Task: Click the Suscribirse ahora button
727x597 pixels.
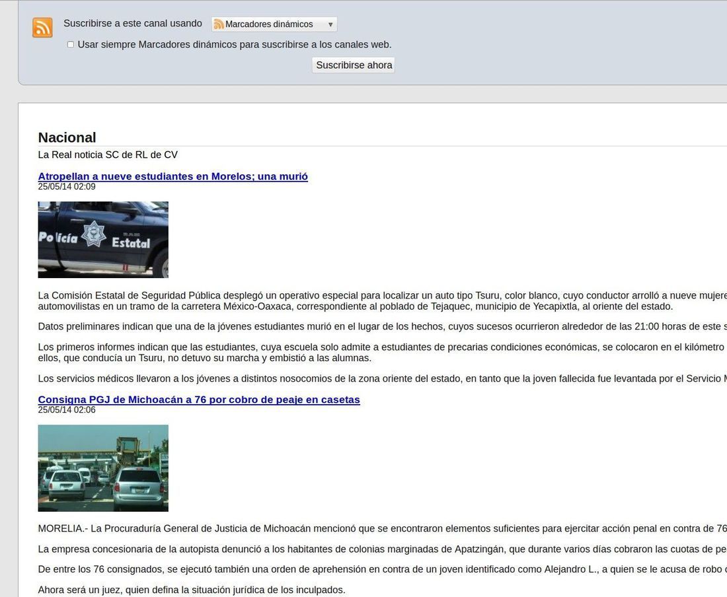Action: [x=354, y=65]
